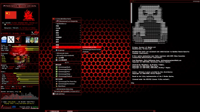
Task: Toggle the Bash checkbox
Action: 57,67
